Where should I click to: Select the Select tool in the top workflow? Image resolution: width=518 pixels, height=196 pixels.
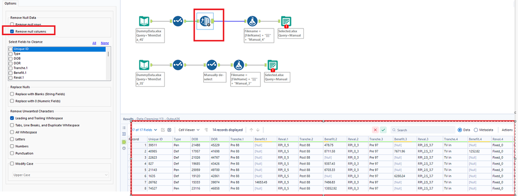(178, 21)
